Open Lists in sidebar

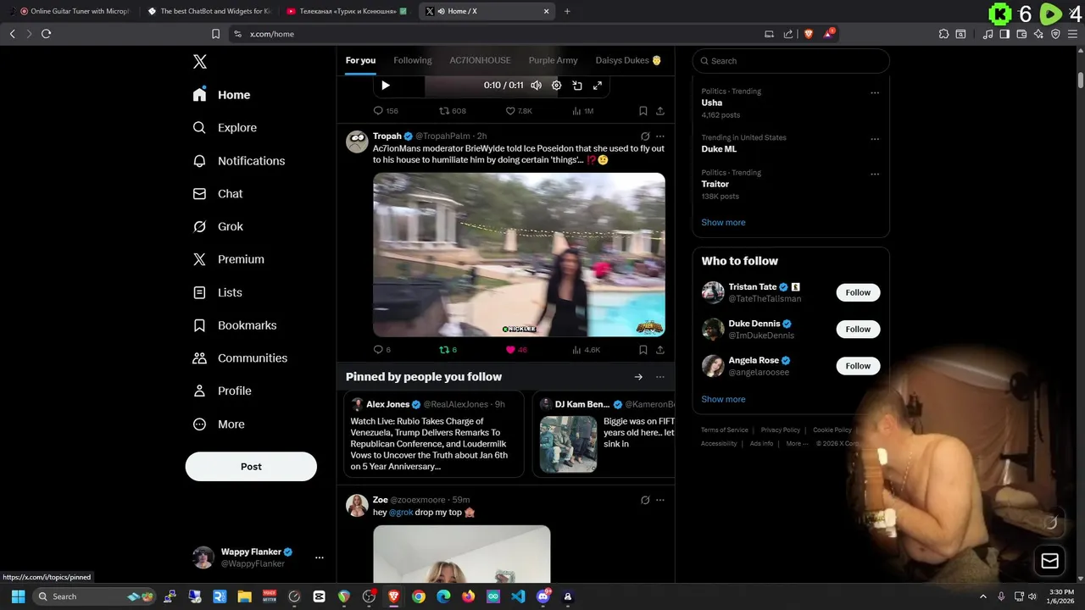tap(218, 292)
